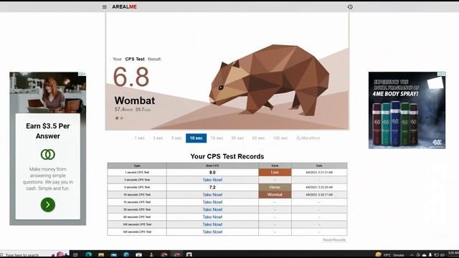Click the green arrow button in Earn ad
459x258 pixels.
point(48,205)
